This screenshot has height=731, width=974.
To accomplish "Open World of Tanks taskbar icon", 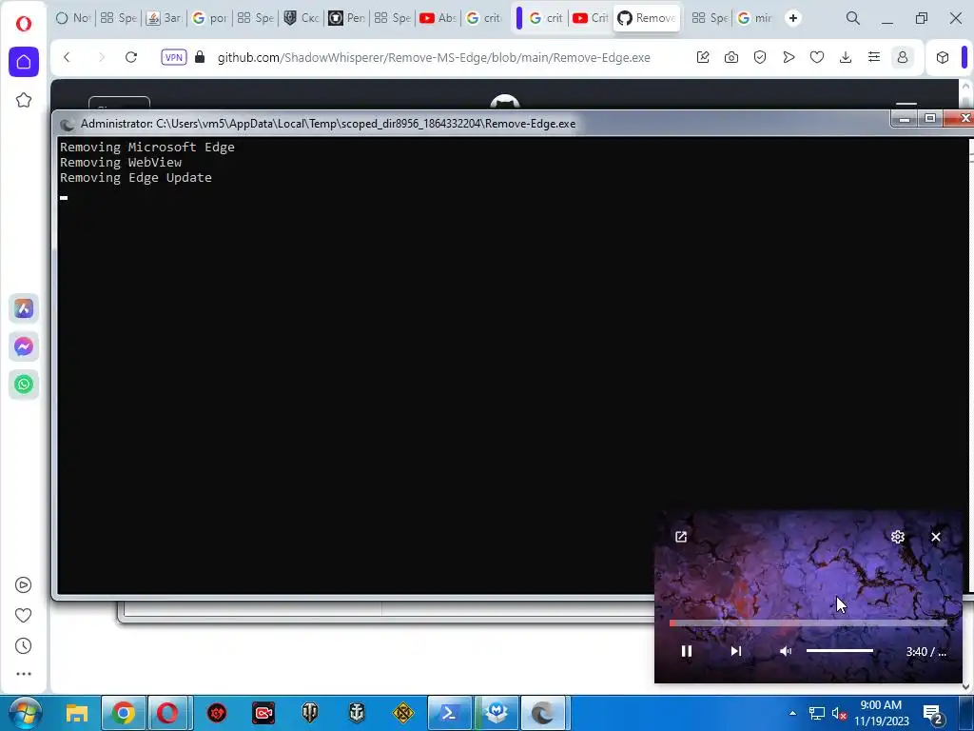I will tap(309, 713).
